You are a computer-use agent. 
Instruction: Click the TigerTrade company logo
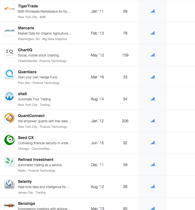pos(9,8)
